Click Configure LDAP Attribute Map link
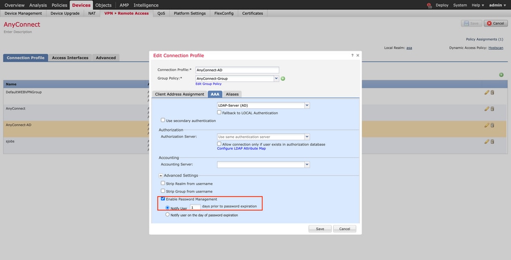Viewport: 511px width, 260px height. click(241, 148)
